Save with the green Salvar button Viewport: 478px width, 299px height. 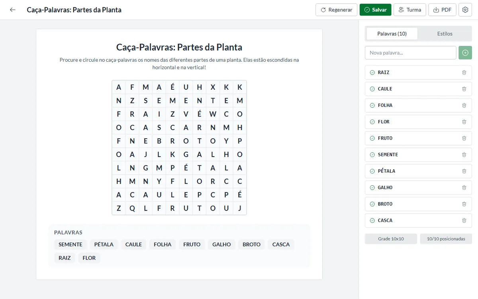click(375, 10)
